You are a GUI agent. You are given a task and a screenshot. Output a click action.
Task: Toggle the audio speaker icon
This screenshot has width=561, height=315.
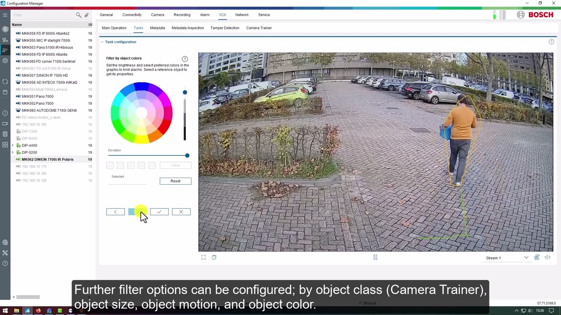547,257
